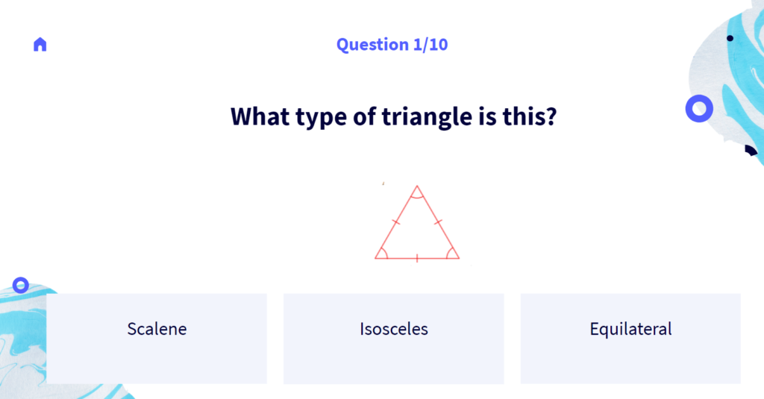Screen dimensions: 764x399
Task: Click the large purple ring near the right edge
Action: coord(699,108)
